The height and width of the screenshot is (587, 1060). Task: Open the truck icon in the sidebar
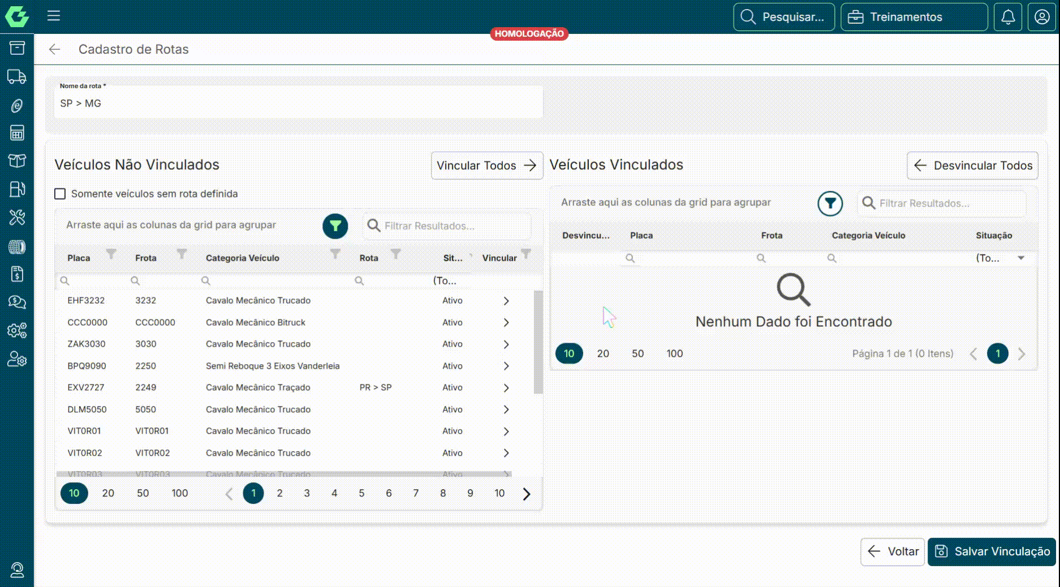coord(17,76)
